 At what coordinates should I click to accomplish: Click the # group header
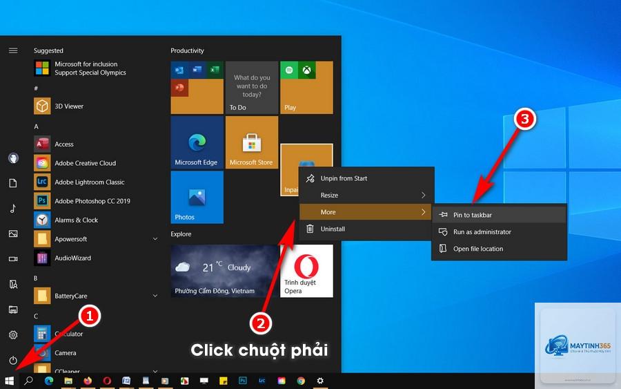pyautogui.click(x=36, y=88)
